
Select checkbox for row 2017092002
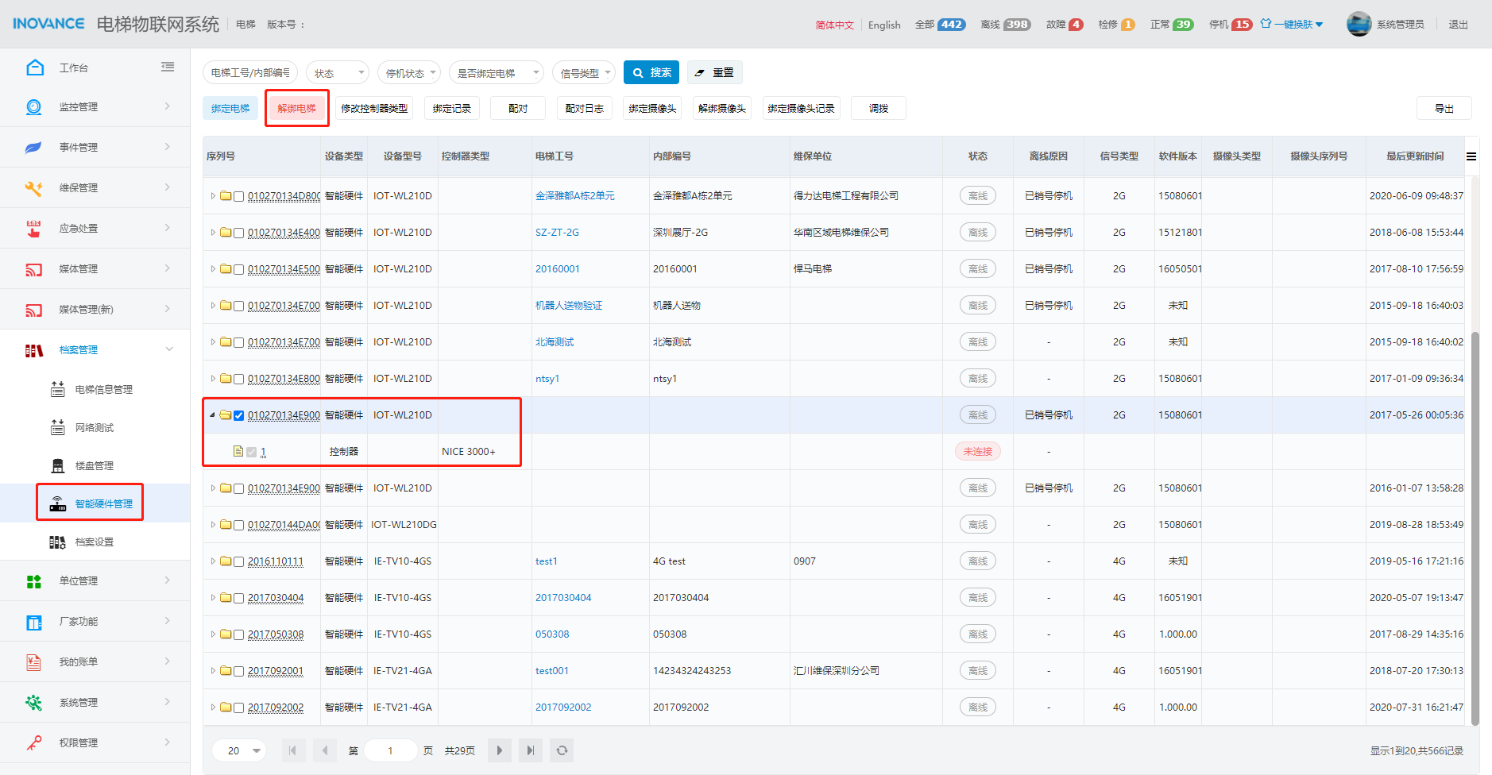(x=238, y=708)
